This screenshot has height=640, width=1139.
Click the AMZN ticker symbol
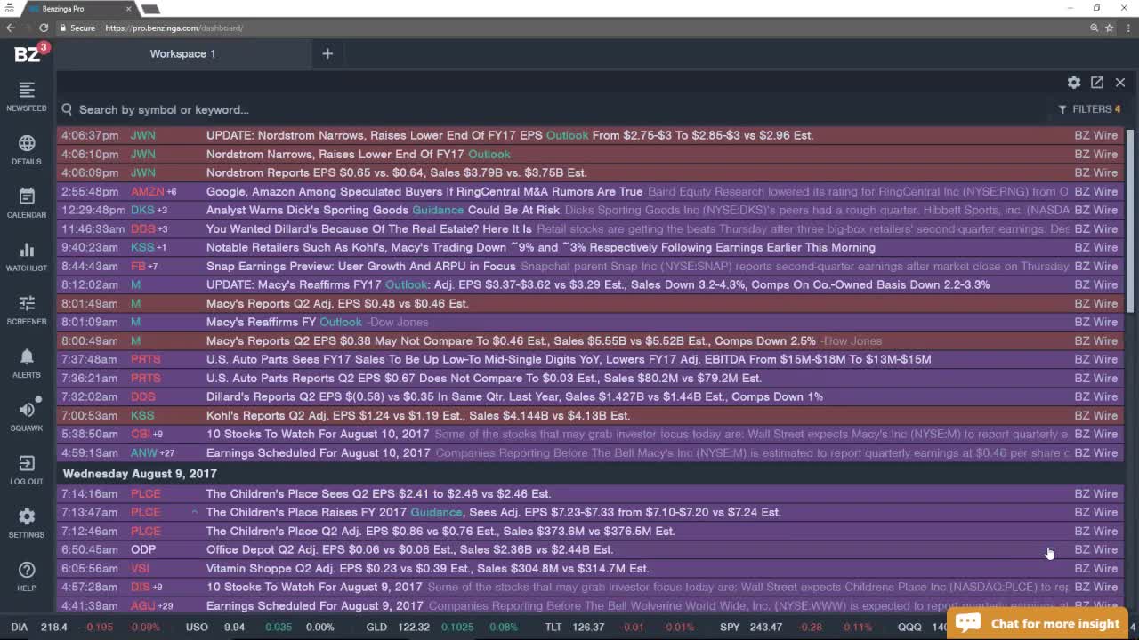tap(147, 191)
